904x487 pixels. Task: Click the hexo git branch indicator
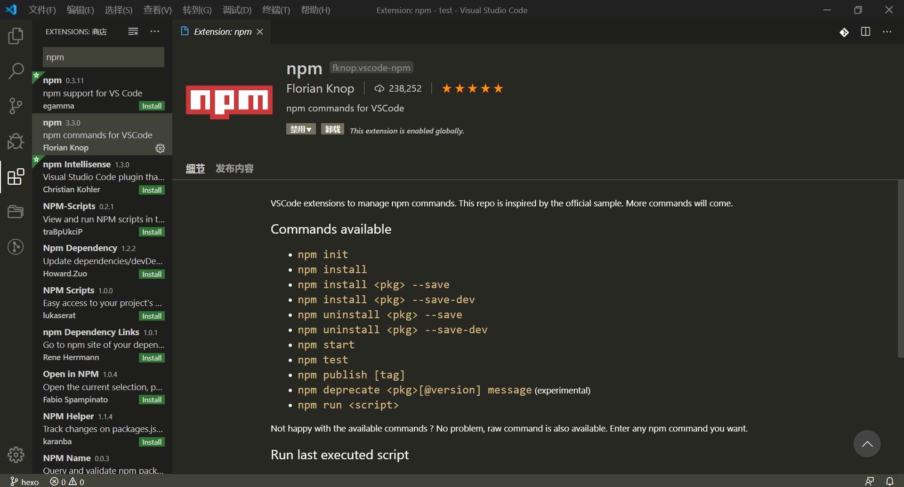24,482
